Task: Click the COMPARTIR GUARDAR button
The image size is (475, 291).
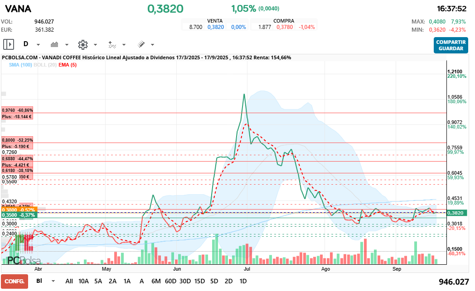Action: click(451, 45)
